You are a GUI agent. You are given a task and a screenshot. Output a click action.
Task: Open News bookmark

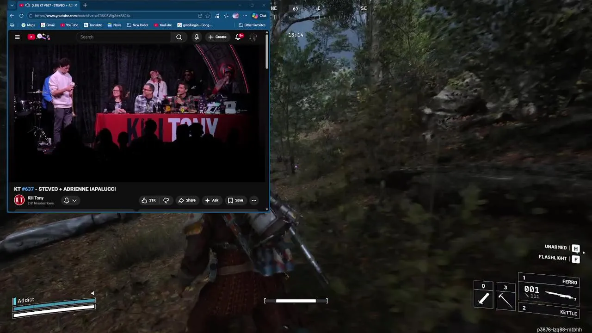[114, 25]
